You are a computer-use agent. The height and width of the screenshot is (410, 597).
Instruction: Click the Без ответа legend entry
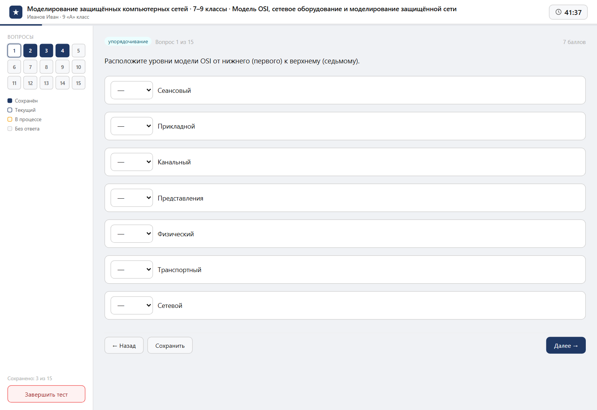(x=24, y=129)
